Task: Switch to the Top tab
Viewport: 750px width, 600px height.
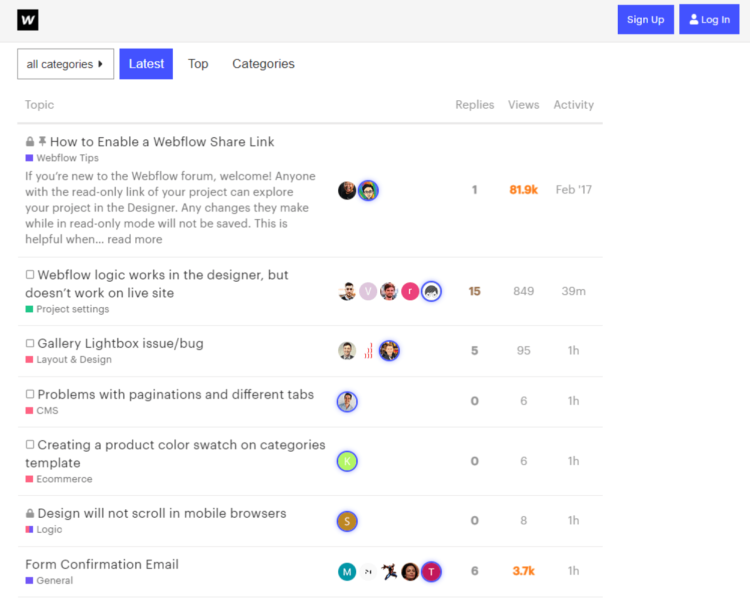Action: 198,64
